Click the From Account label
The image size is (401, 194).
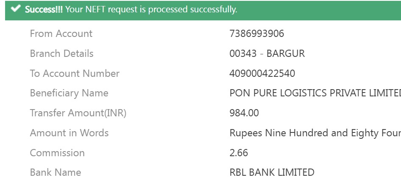(61, 34)
